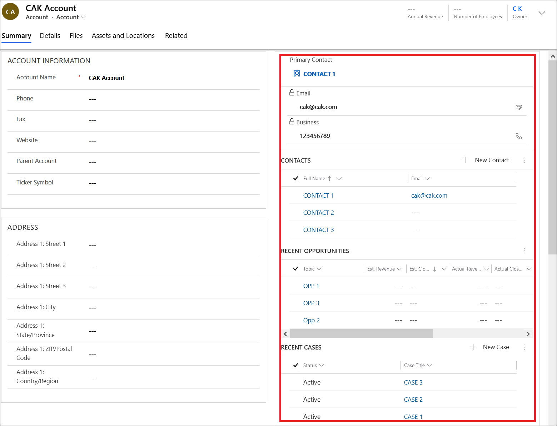
Task: Click the ascending sort arrow on Full Name
Action: click(x=329, y=178)
